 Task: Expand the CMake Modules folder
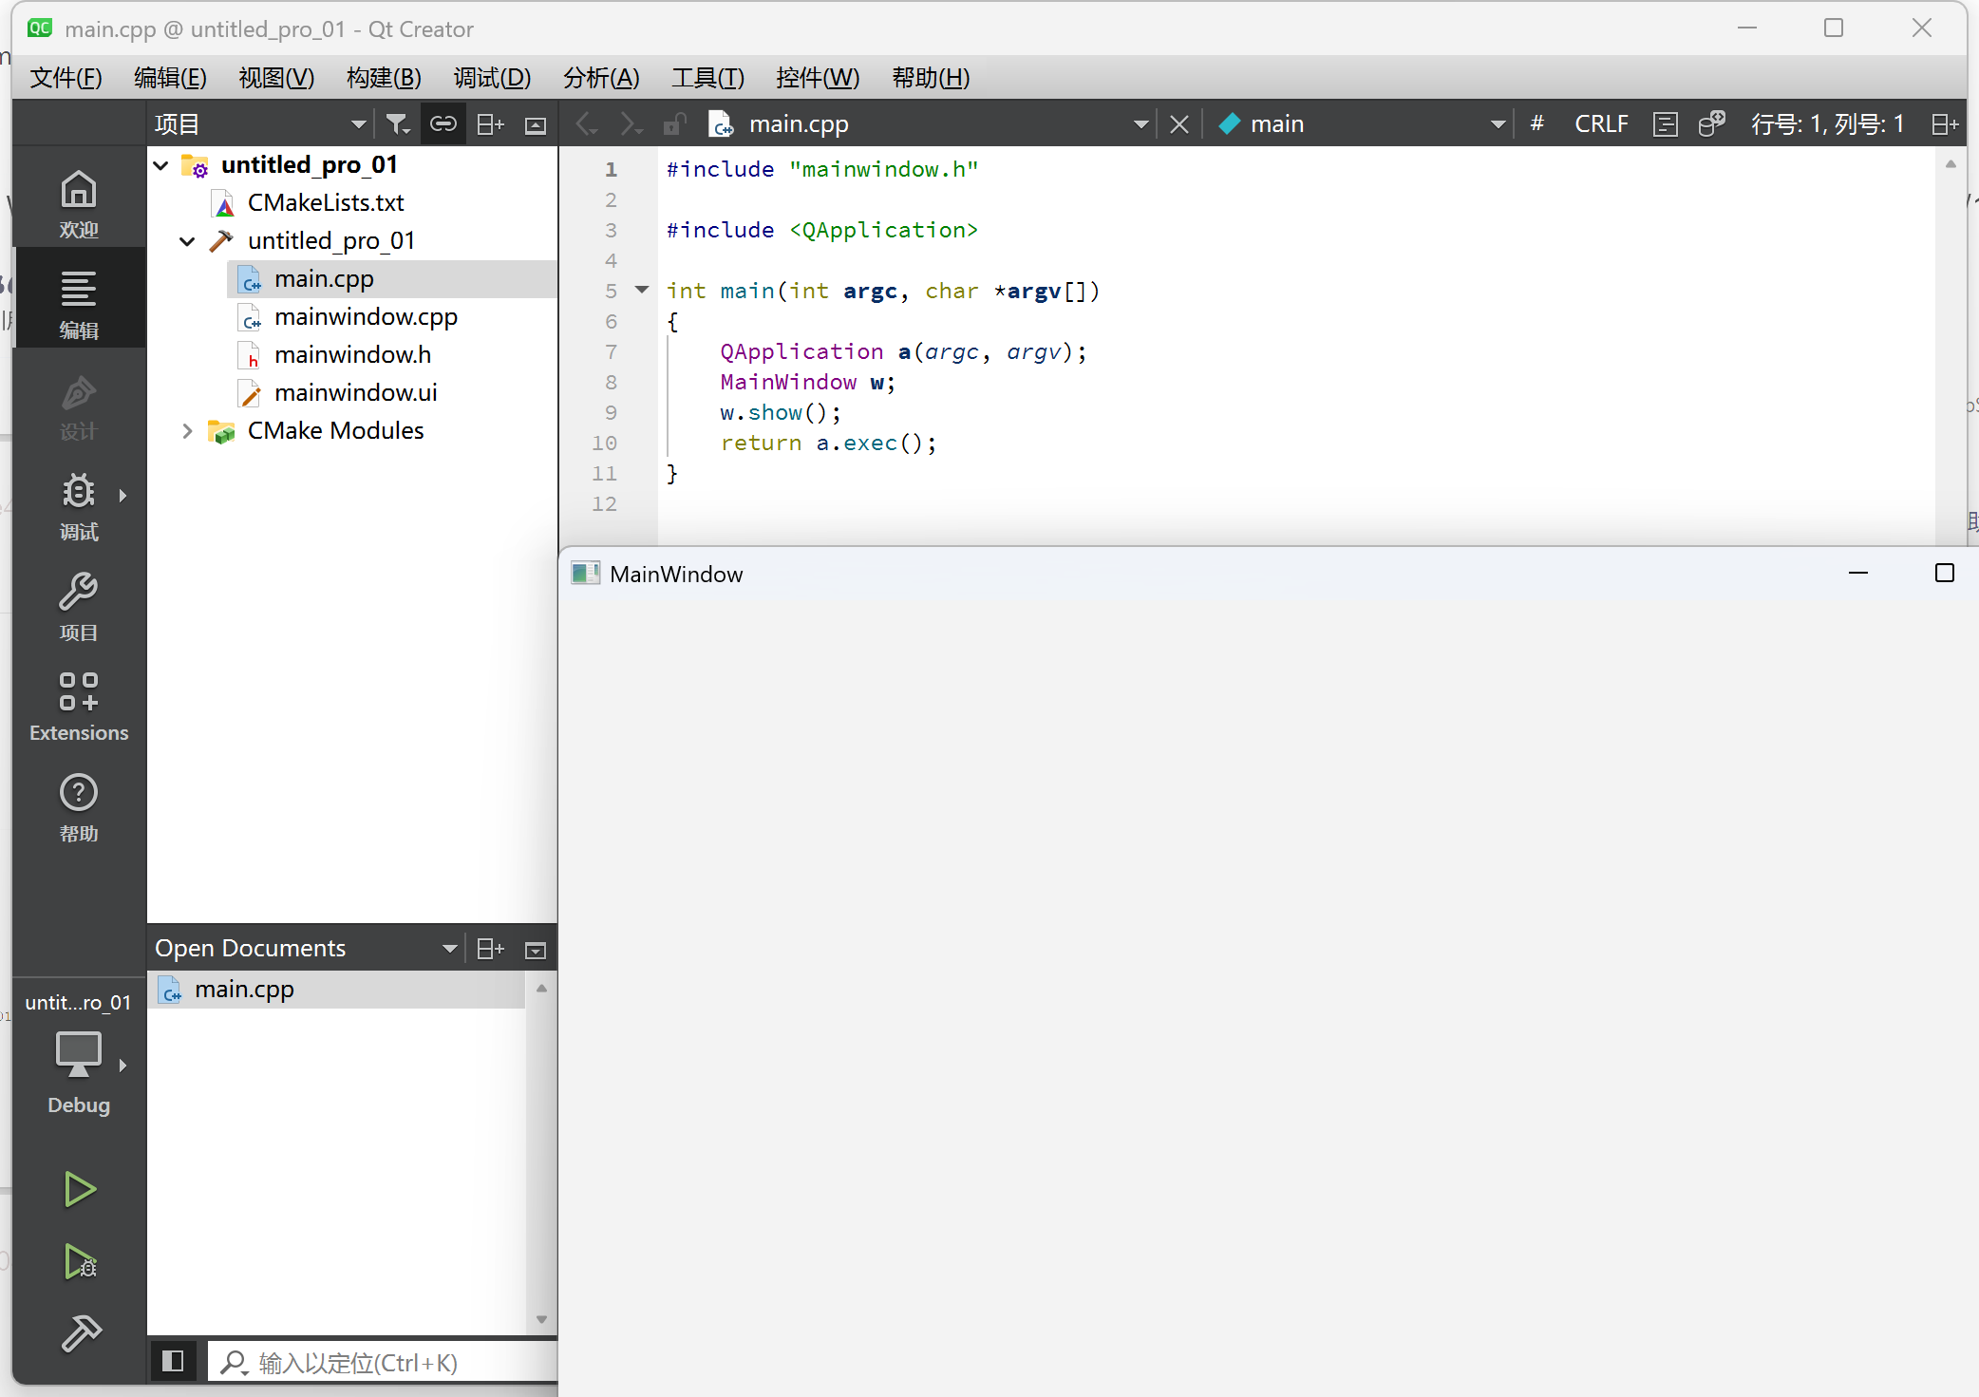pos(187,431)
